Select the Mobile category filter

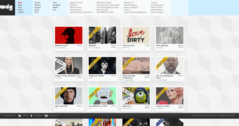click(x=55, y=8)
